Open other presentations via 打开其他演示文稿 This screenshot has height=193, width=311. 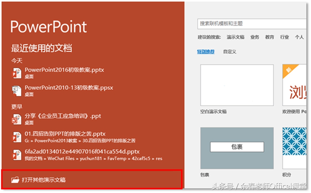click(92, 179)
